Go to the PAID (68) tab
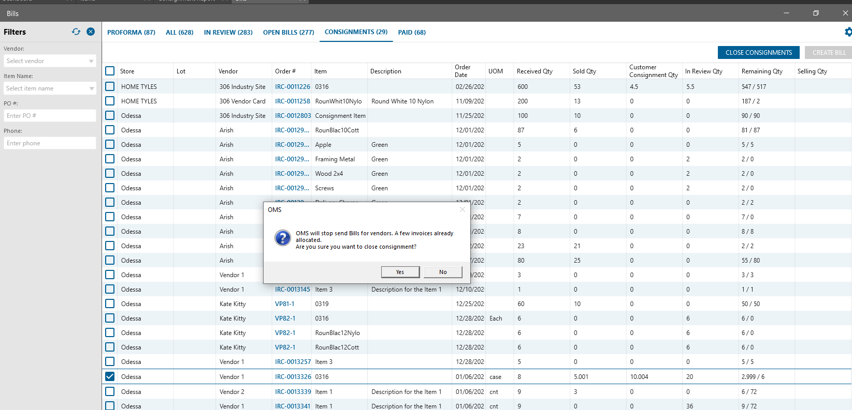The width and height of the screenshot is (852, 410). click(x=412, y=32)
